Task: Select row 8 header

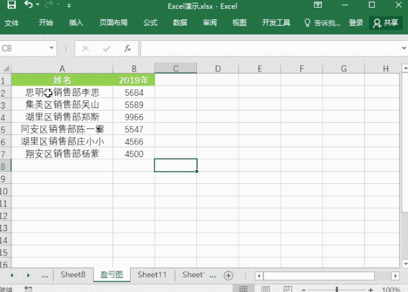Action: coord(5,166)
